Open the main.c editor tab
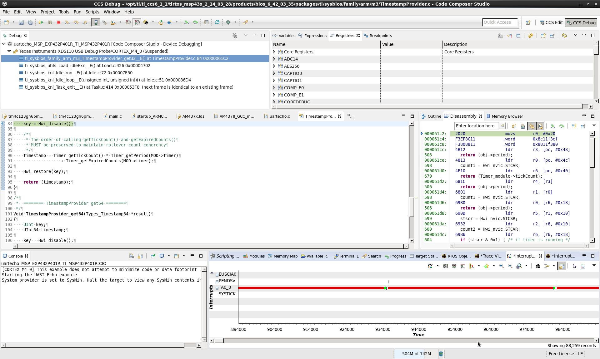Screen dimensions: 600x359 pyautogui.click(x=112, y=116)
